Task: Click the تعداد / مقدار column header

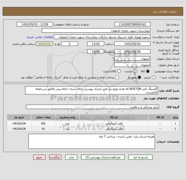Action: click(43, 117)
